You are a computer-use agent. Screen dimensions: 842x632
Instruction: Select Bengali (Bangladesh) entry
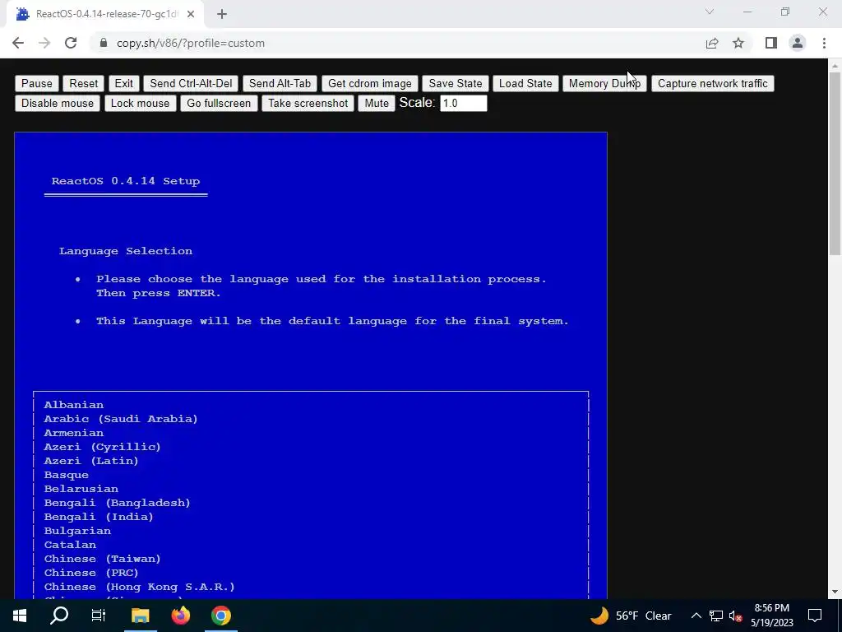pos(117,503)
